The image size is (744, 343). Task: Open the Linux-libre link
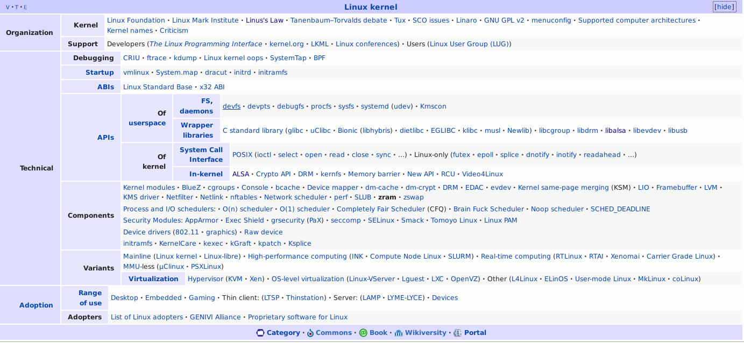point(221,256)
